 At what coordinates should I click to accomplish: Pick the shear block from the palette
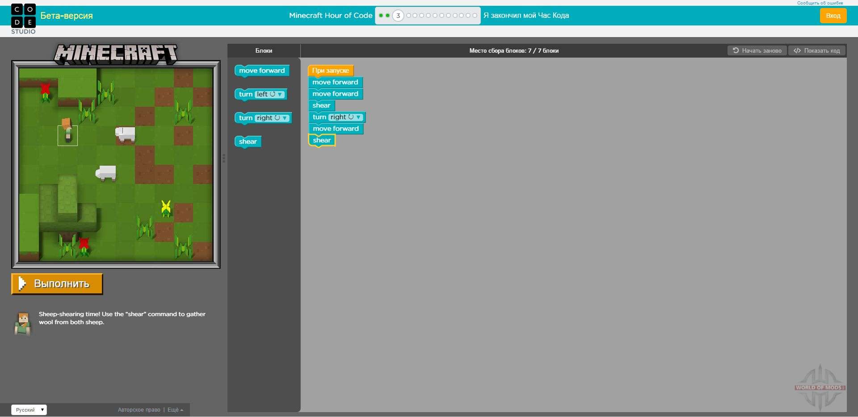[x=248, y=142]
